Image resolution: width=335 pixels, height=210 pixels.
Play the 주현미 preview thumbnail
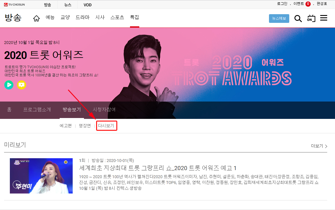[41, 176]
